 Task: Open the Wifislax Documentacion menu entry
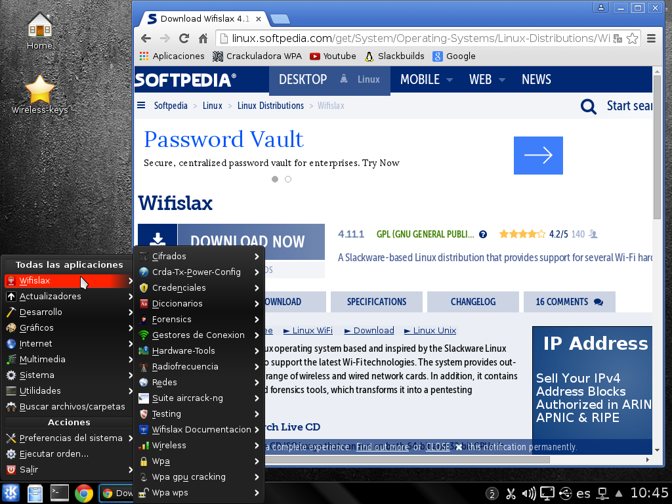(x=199, y=430)
